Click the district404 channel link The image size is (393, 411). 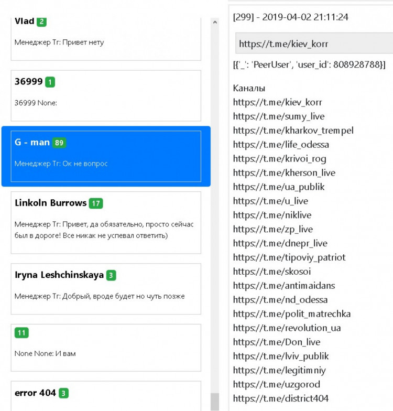pyautogui.click(x=281, y=398)
